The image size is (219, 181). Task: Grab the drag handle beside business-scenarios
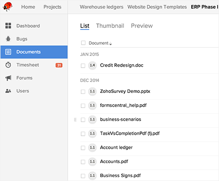[75, 120]
